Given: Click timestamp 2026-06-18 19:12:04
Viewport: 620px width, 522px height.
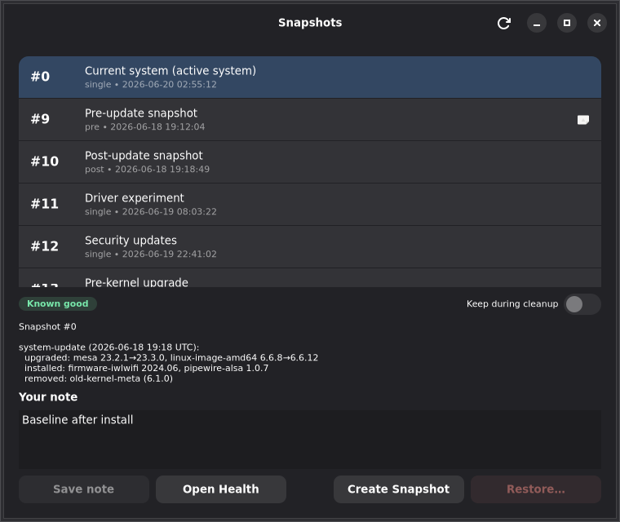Looking at the screenshot, I should pyautogui.click(x=157, y=127).
